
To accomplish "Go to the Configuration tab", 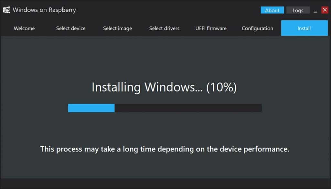I will point(258,28).
